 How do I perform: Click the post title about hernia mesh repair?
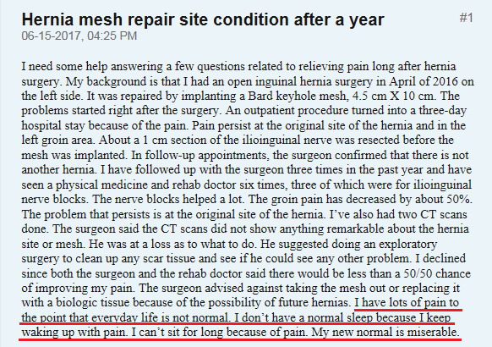[x=203, y=19]
